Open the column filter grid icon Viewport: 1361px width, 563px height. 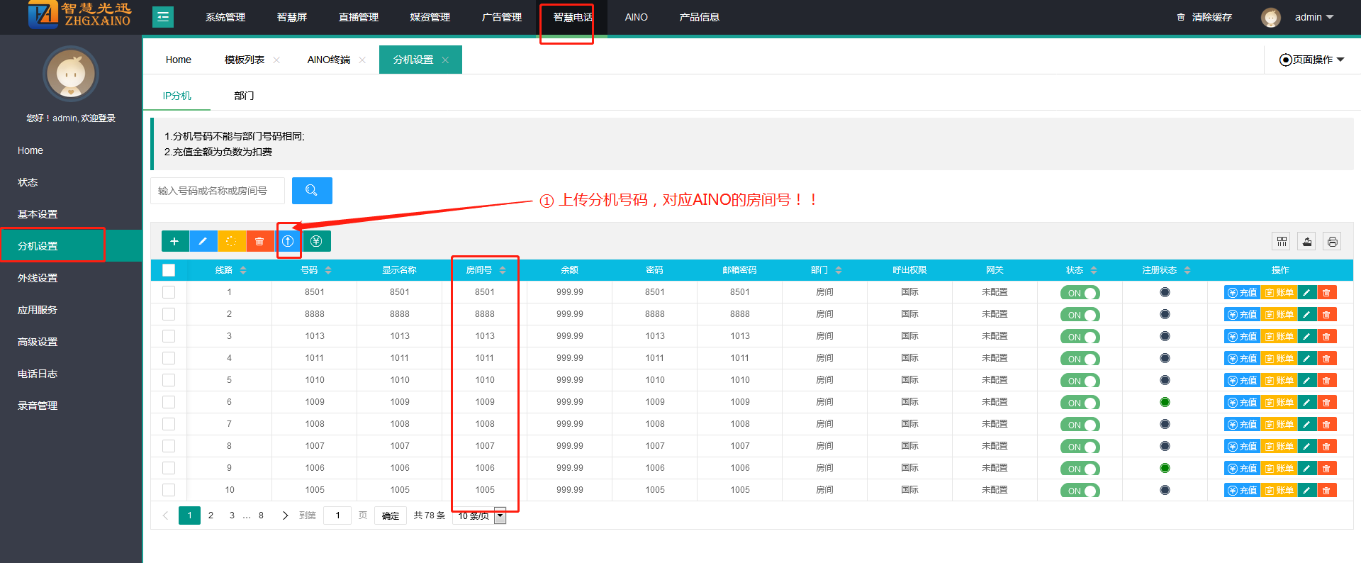pyautogui.click(x=1282, y=242)
